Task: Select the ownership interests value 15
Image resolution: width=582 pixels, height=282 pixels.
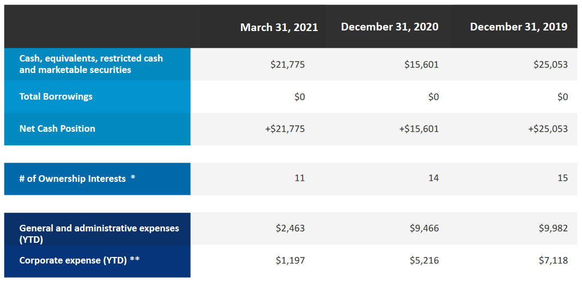Action: [562, 178]
